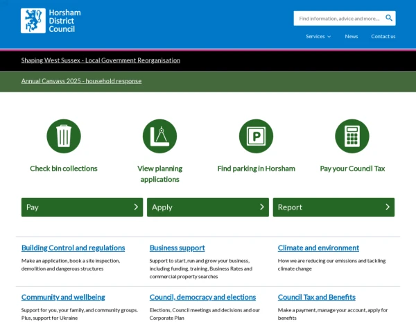
Task: Open Building Control and regulations
Action: click(73, 248)
